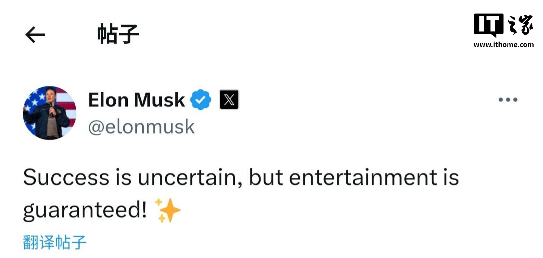This screenshot has width=543, height=258.
Task: Click the word "Success" in the post
Action: pyautogui.click(x=66, y=178)
